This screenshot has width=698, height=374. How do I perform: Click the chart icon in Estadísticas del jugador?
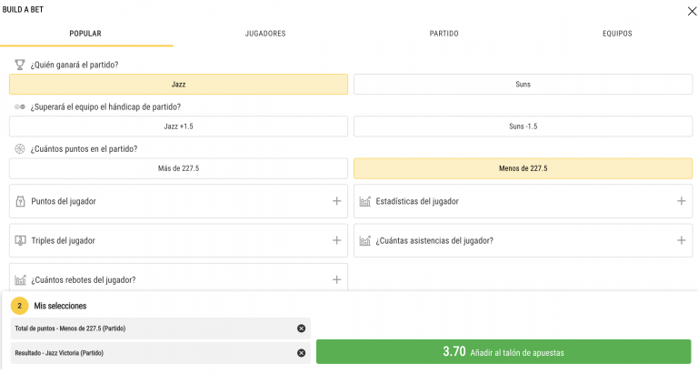[x=365, y=201]
